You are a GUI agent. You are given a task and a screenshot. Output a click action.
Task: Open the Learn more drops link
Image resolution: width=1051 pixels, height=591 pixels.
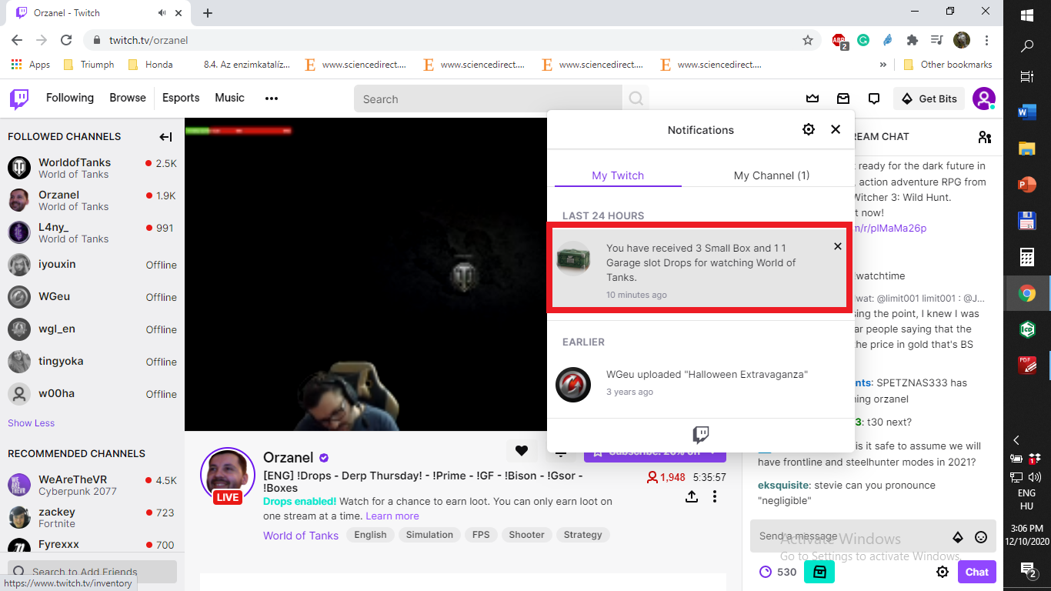[x=392, y=516]
